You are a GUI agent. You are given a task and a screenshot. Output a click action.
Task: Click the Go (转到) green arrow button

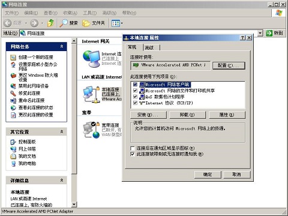[x=269, y=33]
